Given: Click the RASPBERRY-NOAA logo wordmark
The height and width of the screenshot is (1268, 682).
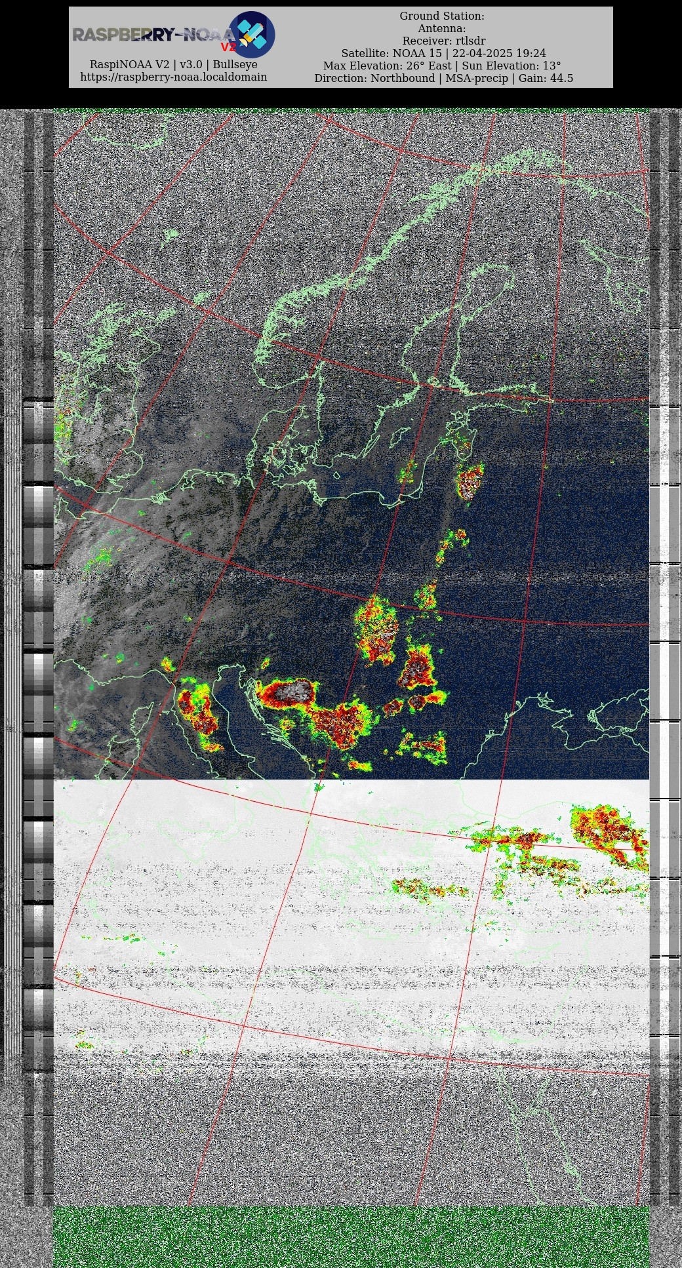Looking at the screenshot, I should [153, 35].
